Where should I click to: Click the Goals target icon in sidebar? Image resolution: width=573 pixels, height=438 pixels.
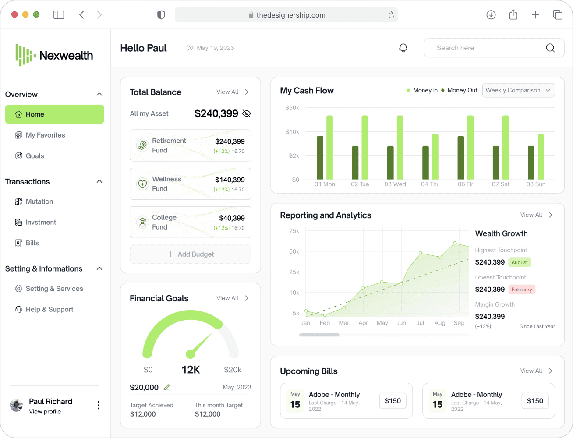tap(18, 156)
